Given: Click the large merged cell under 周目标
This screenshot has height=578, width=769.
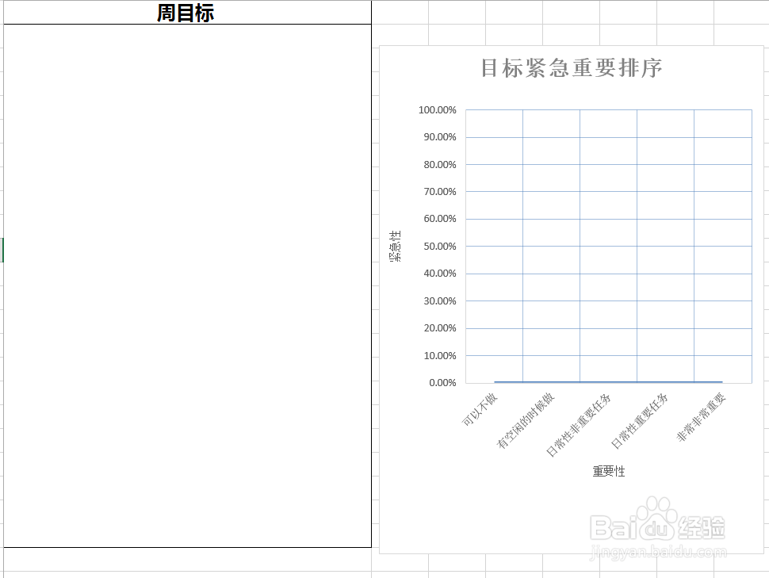Looking at the screenshot, I should coord(187,285).
